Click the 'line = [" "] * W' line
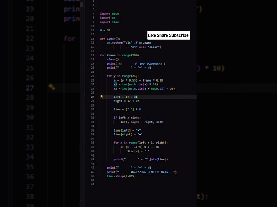This screenshot has width=277, height=207. click(x=127, y=110)
